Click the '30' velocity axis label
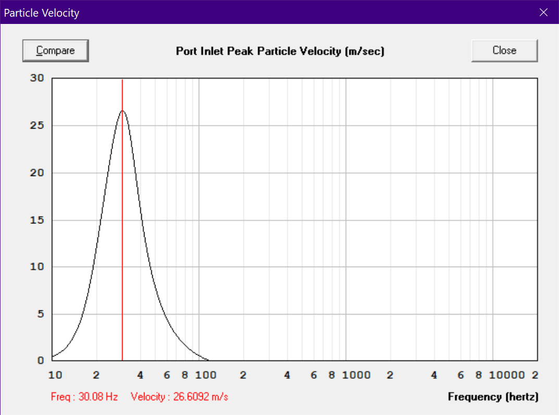559x415 pixels. [x=37, y=78]
